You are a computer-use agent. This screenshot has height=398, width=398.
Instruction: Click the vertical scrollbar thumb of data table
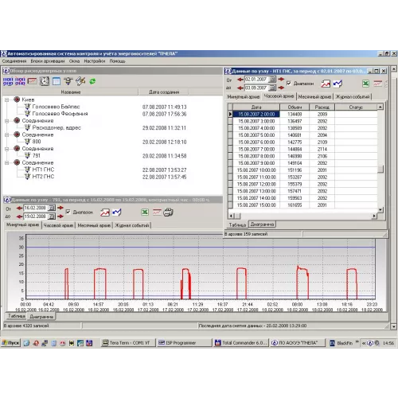(x=380, y=169)
